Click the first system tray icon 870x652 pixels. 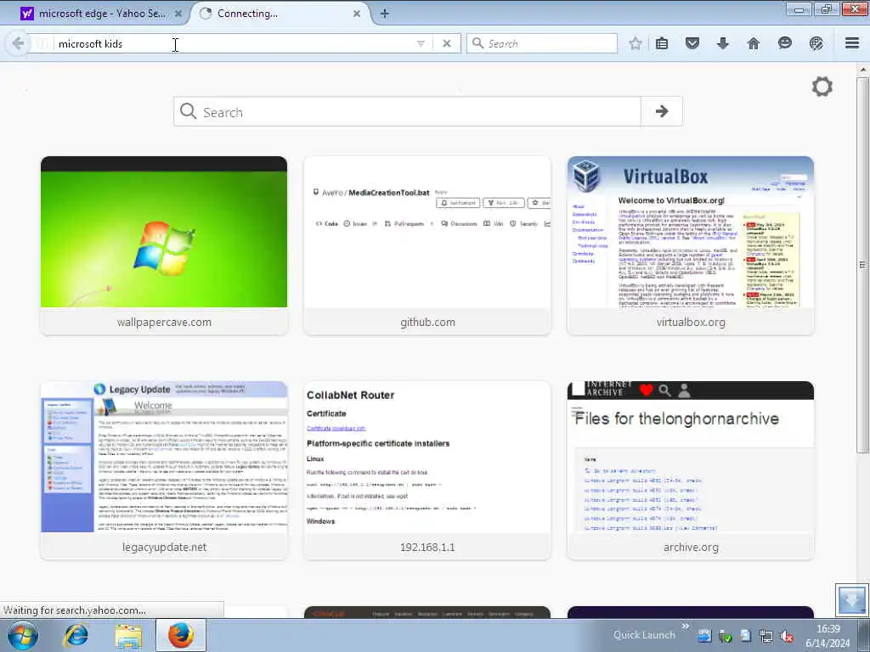click(x=704, y=637)
